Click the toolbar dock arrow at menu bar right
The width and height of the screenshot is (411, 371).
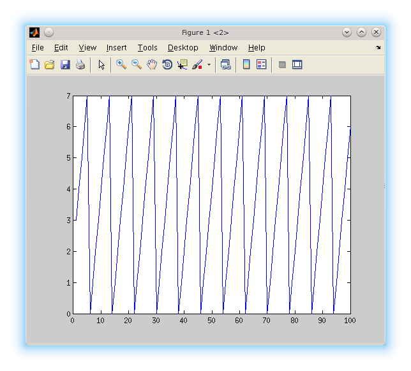click(378, 48)
